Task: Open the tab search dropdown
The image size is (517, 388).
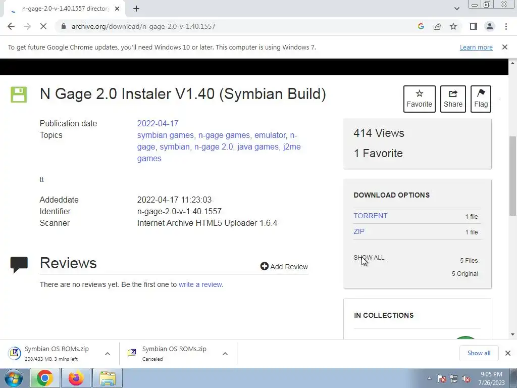Action: [x=456, y=9]
